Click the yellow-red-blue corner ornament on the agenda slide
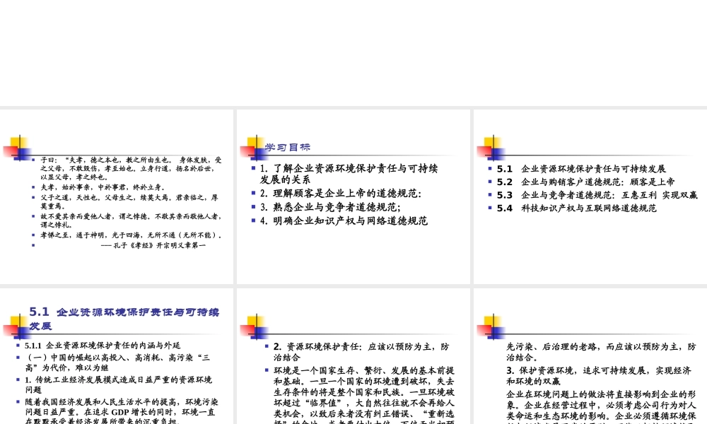 click(493, 146)
